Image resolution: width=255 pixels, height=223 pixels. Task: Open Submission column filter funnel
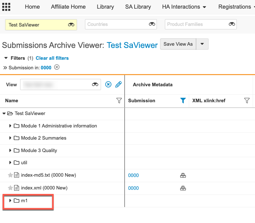click(183, 101)
